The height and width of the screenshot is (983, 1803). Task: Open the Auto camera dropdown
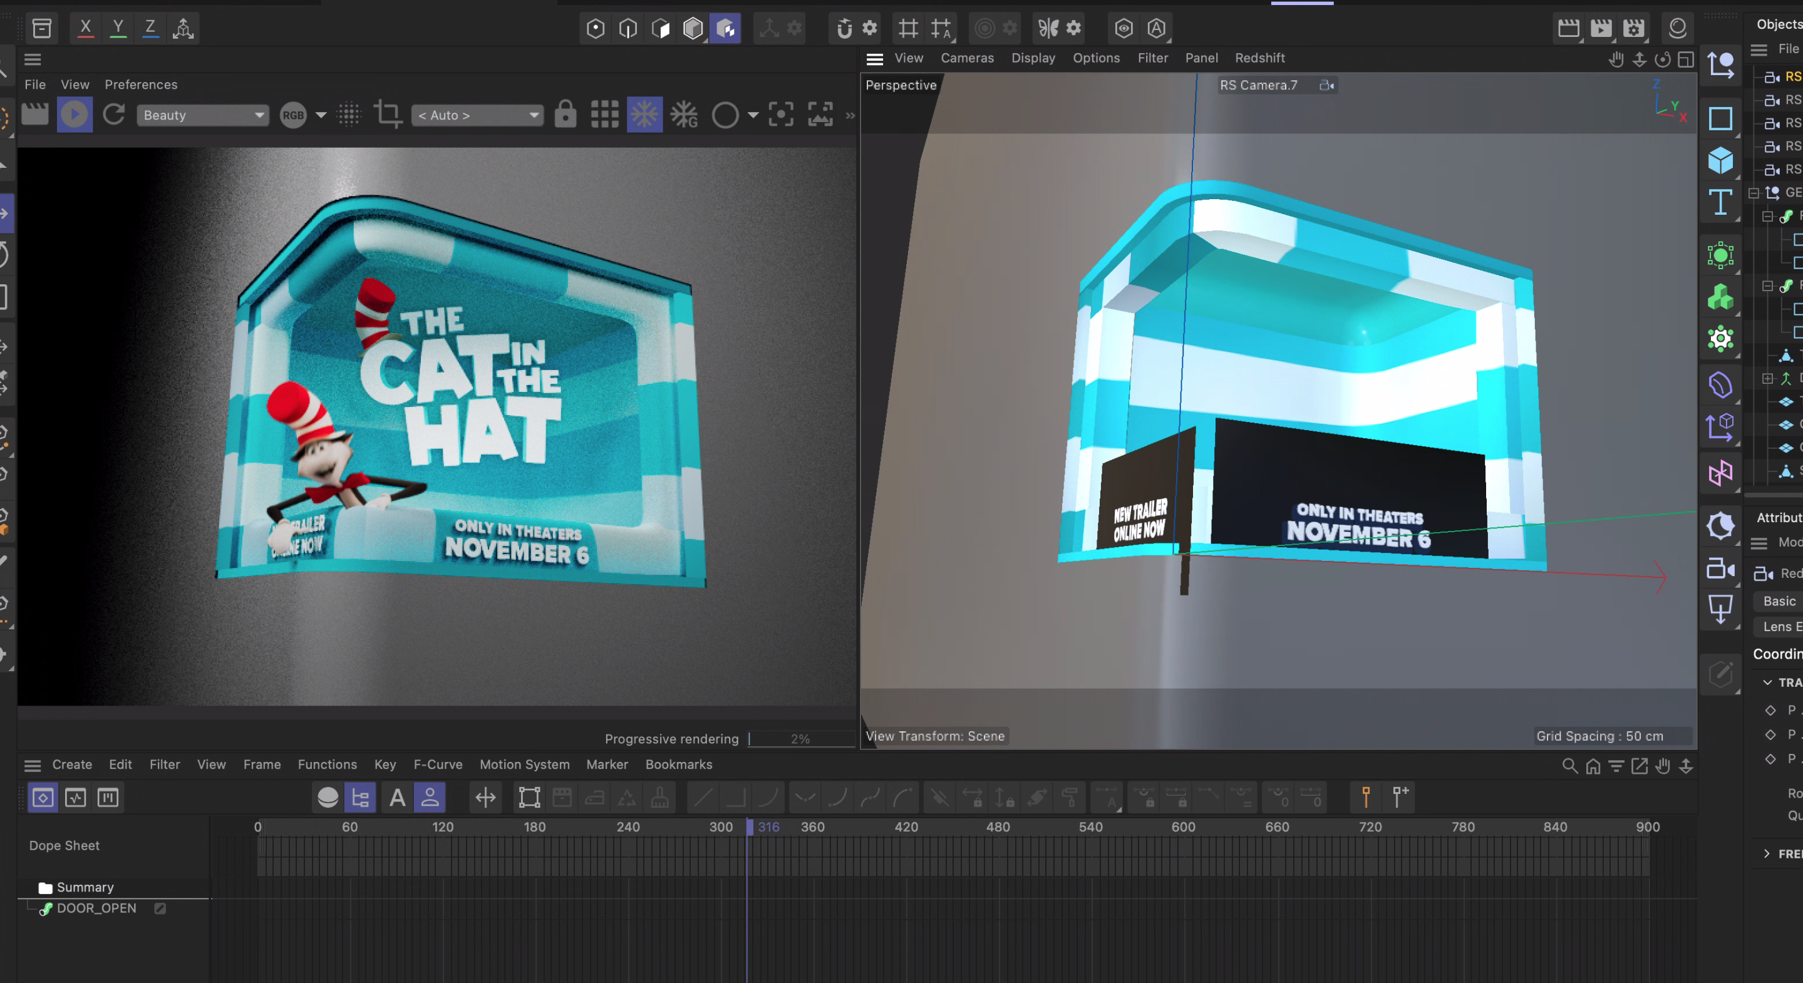pyautogui.click(x=477, y=115)
